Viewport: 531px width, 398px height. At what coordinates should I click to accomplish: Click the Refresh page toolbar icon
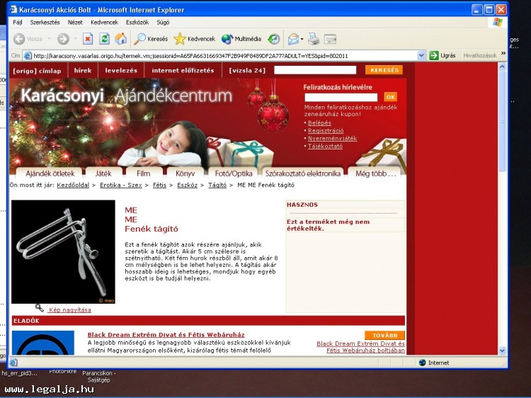[x=105, y=39]
